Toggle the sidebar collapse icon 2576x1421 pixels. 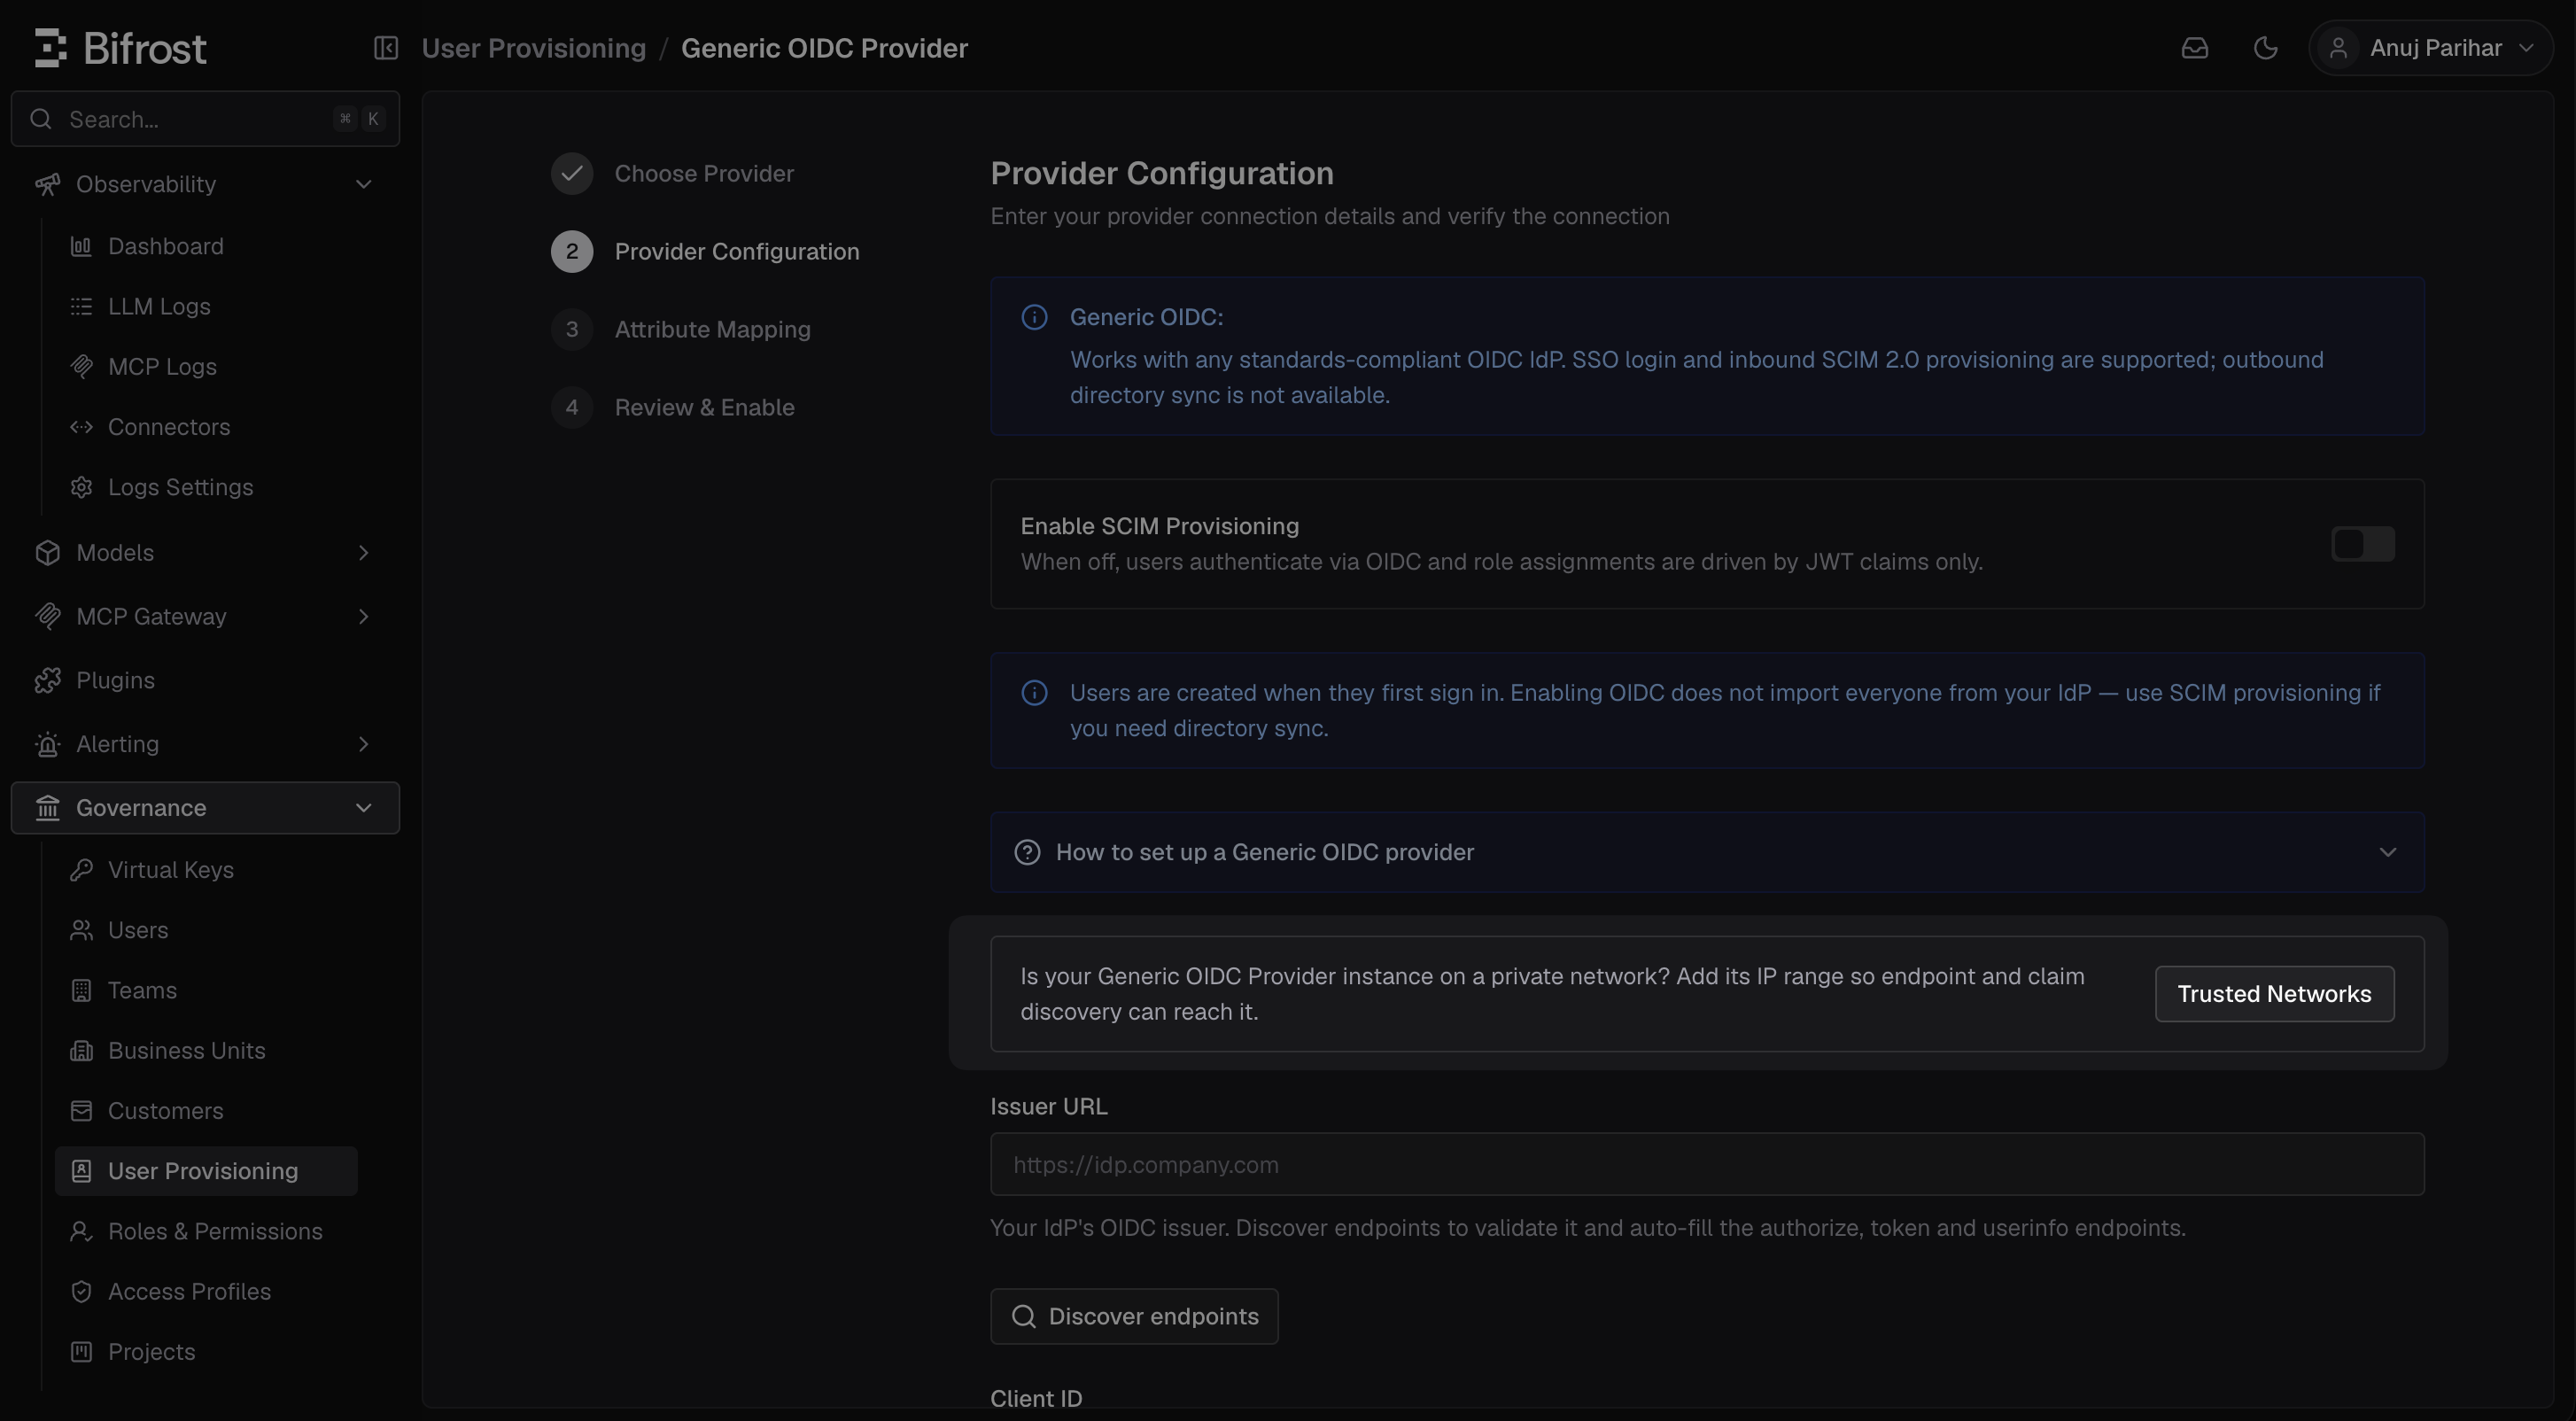(x=386, y=48)
